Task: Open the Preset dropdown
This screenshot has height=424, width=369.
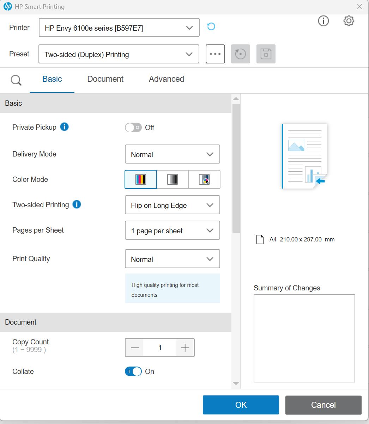Action: pyautogui.click(x=119, y=54)
